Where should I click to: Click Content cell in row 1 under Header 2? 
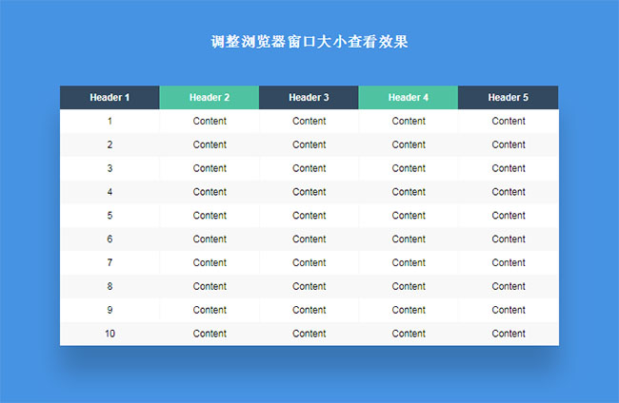tap(210, 121)
